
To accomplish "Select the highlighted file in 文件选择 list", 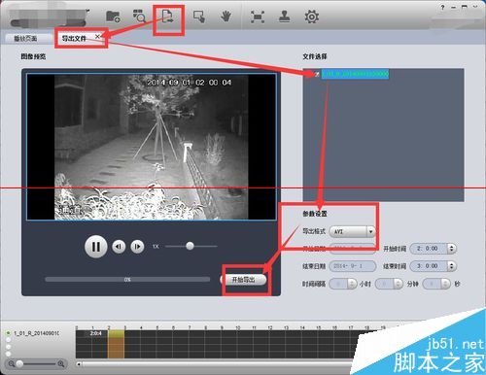I will tap(355, 74).
